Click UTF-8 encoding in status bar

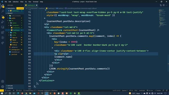pyautogui.click(x=131, y=91)
